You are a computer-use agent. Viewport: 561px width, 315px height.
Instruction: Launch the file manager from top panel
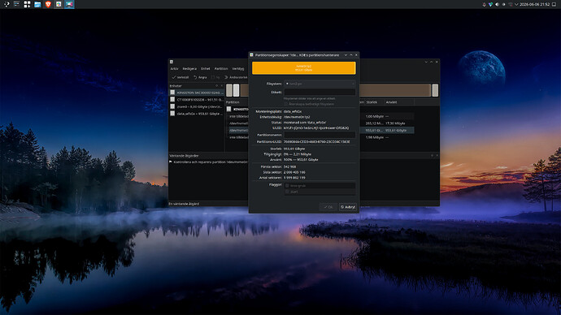(x=37, y=4)
